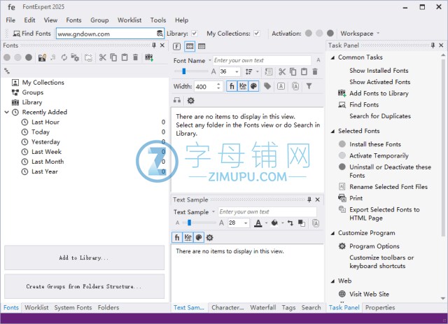Click the background fill color icon in Text Sample

(x=274, y=223)
